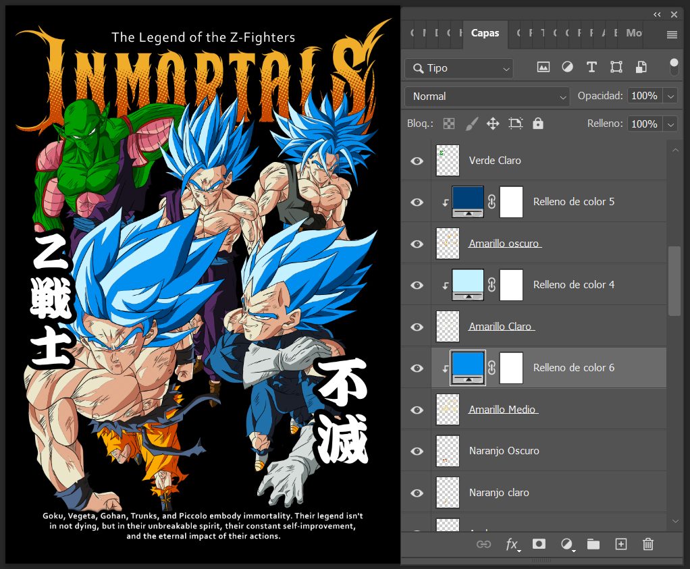Toggle visibility of Amarillo Claro layer
Viewport: 690px width, 569px height.
[417, 327]
